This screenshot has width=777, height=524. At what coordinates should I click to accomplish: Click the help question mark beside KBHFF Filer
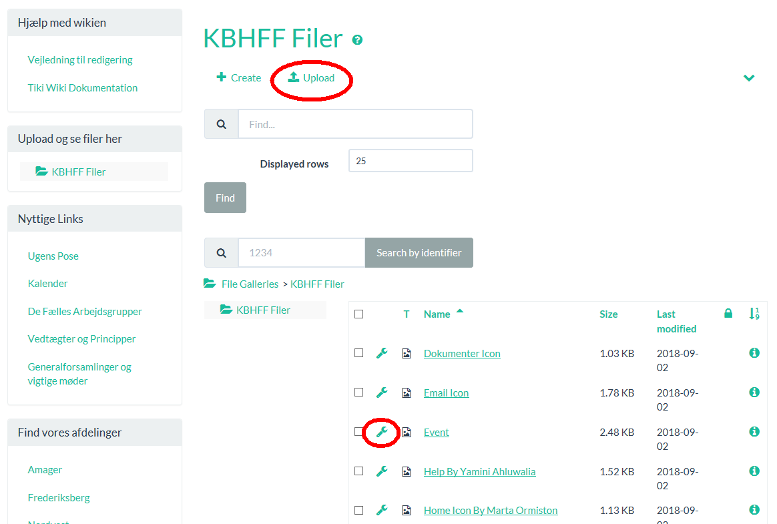357,40
